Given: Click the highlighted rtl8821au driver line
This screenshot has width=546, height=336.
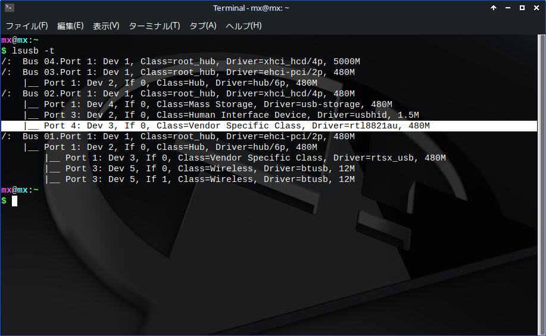Looking at the screenshot, I should (269, 126).
